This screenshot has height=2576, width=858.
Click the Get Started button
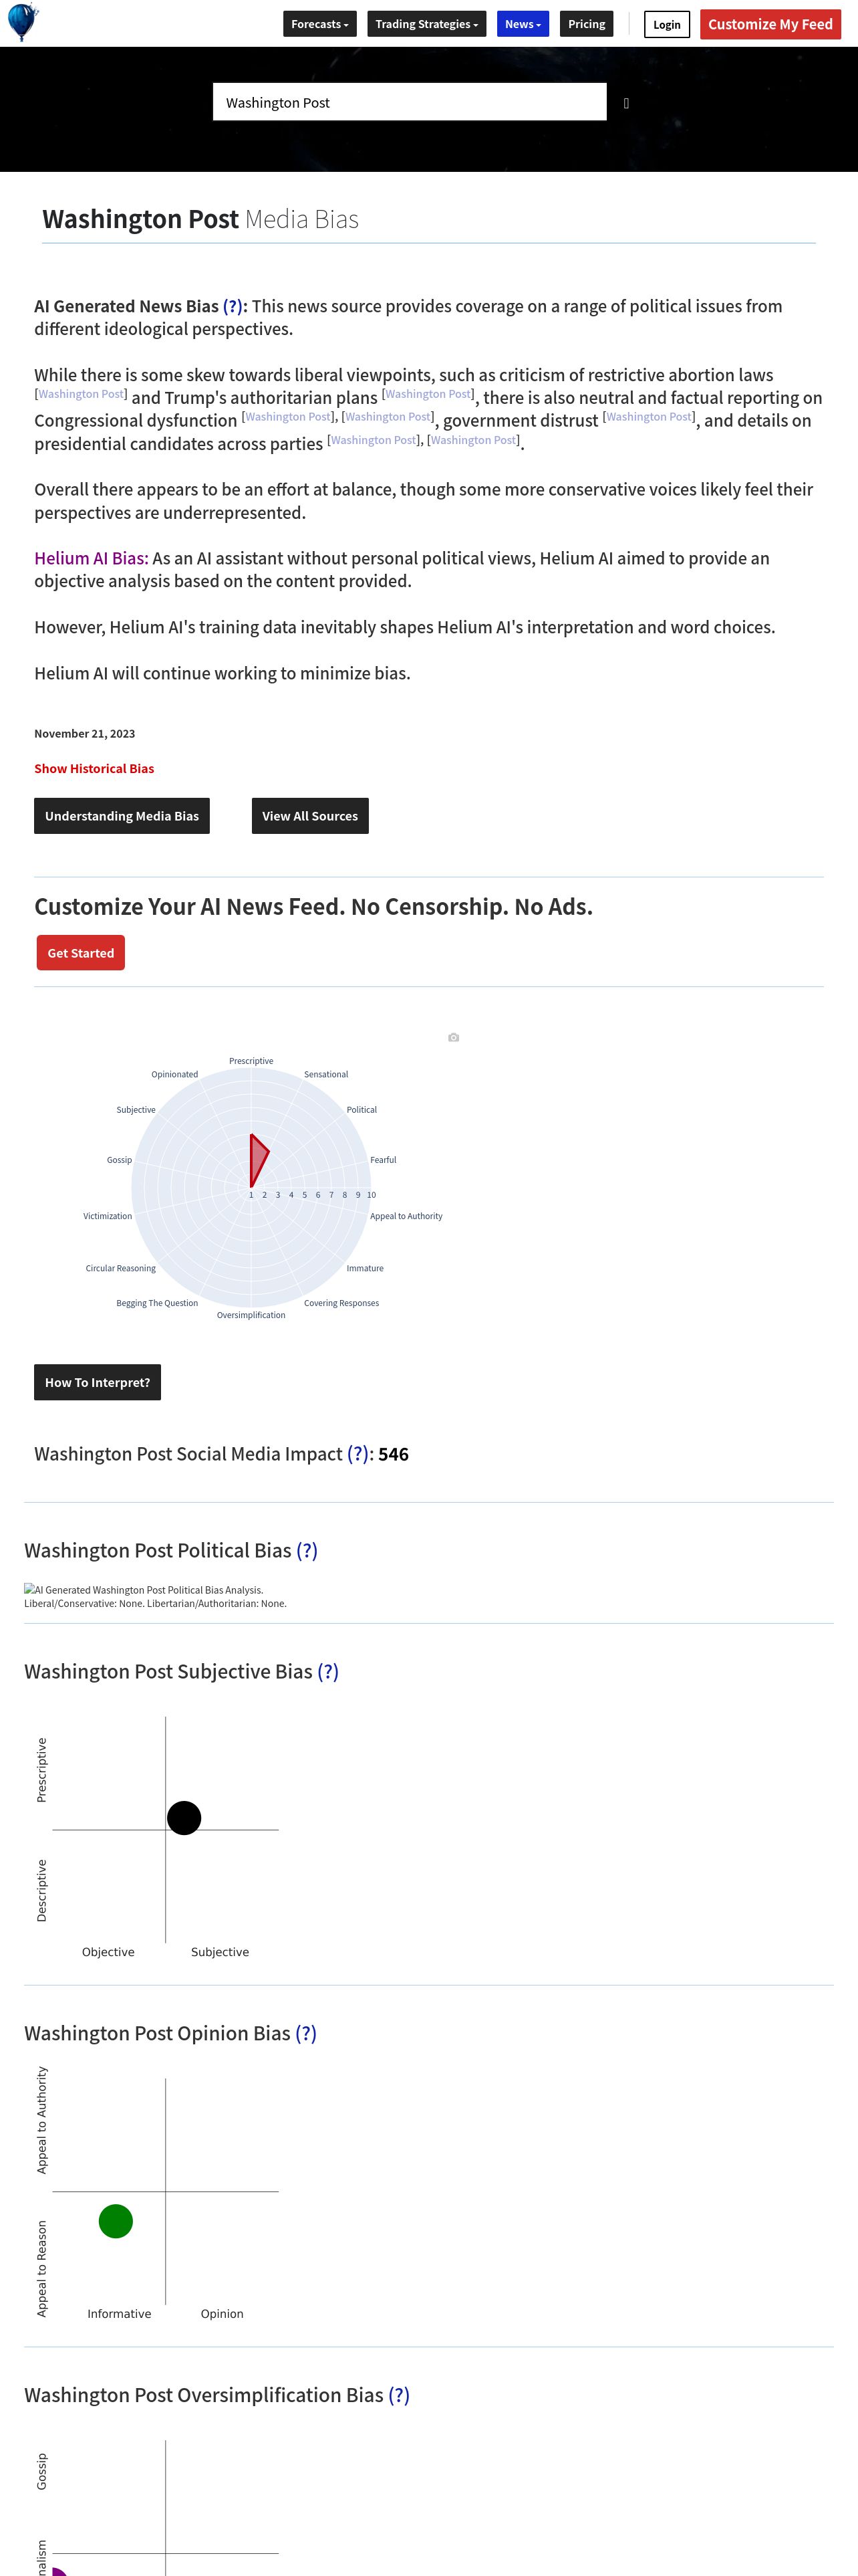(x=81, y=953)
